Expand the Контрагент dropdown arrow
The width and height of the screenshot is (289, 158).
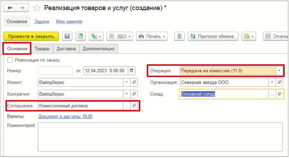click(x=127, y=94)
